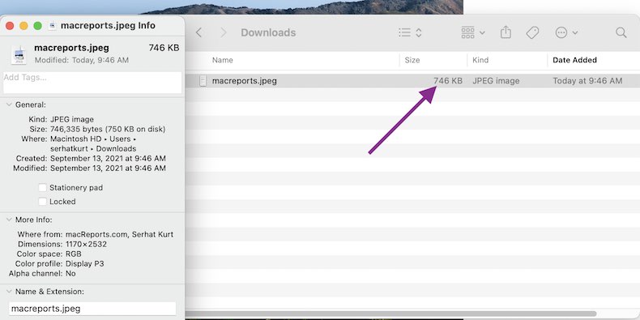Go forward in Finder Downloads window
The width and height of the screenshot is (640, 320).
coord(224,32)
